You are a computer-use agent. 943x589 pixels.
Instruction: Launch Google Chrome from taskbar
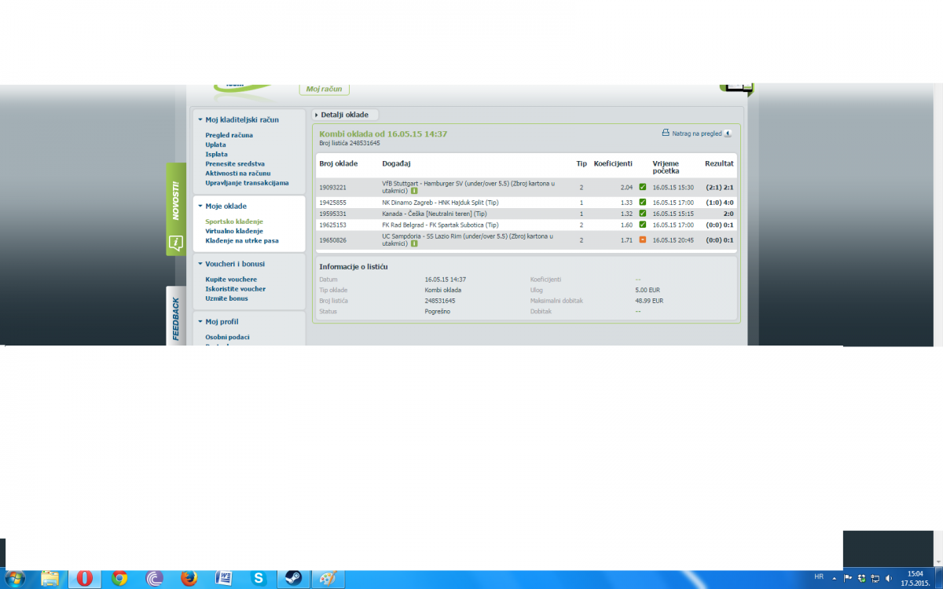click(119, 578)
